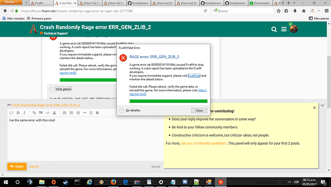This screenshot has height=187, width=331.
Task: Go back with the Firefox back arrow
Action: click(x=5, y=11)
